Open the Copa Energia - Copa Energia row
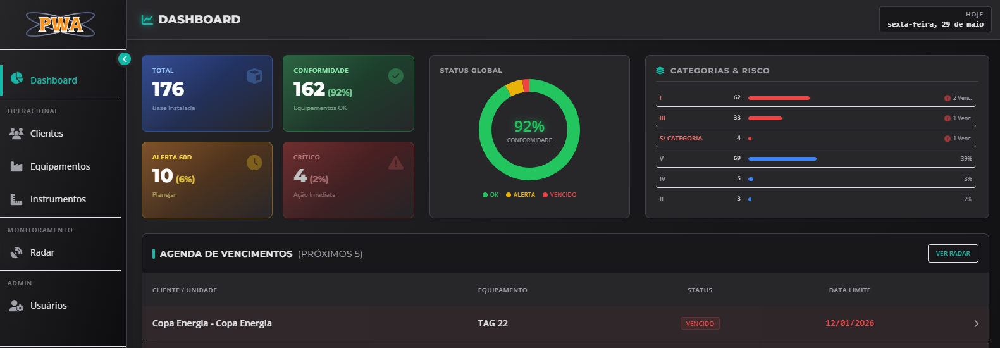Screen dimensions: 1000x348 565,323
